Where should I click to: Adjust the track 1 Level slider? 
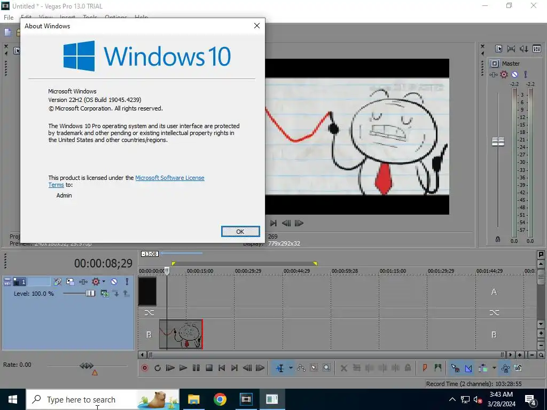tap(90, 293)
